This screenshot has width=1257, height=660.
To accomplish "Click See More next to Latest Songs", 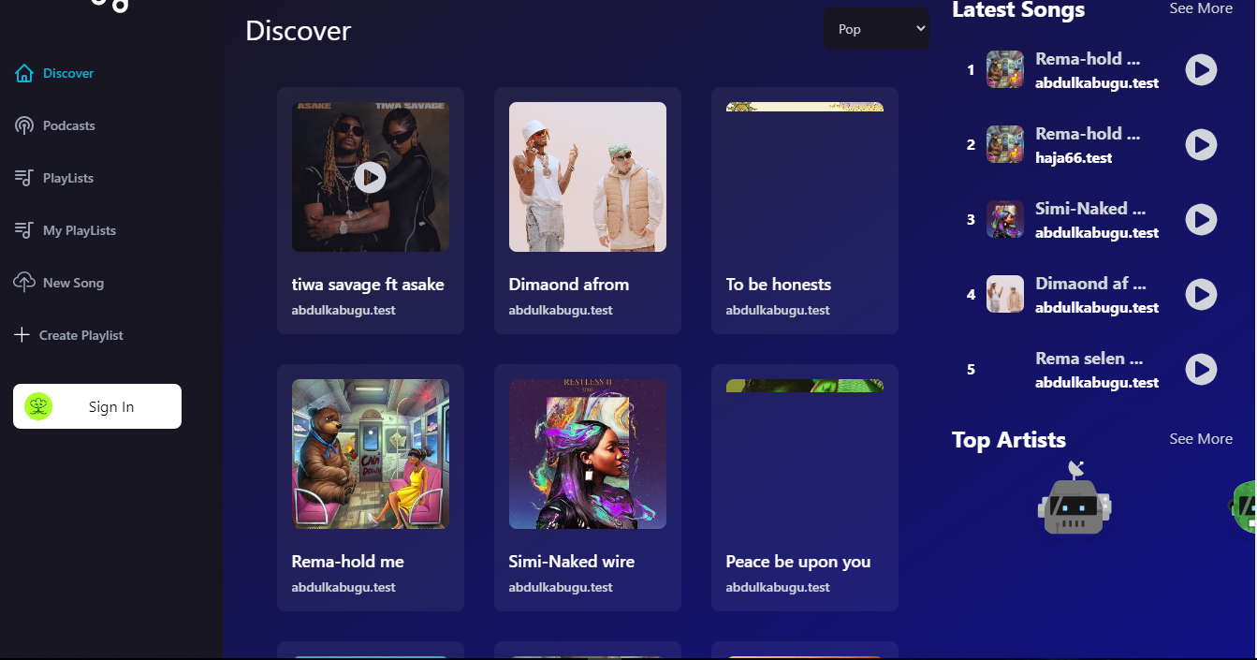I will [1201, 8].
